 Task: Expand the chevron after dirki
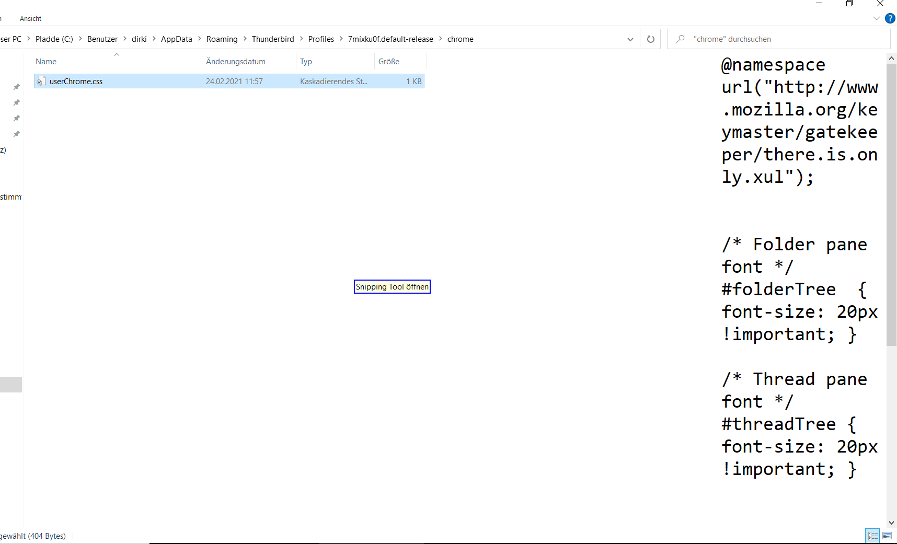(154, 39)
